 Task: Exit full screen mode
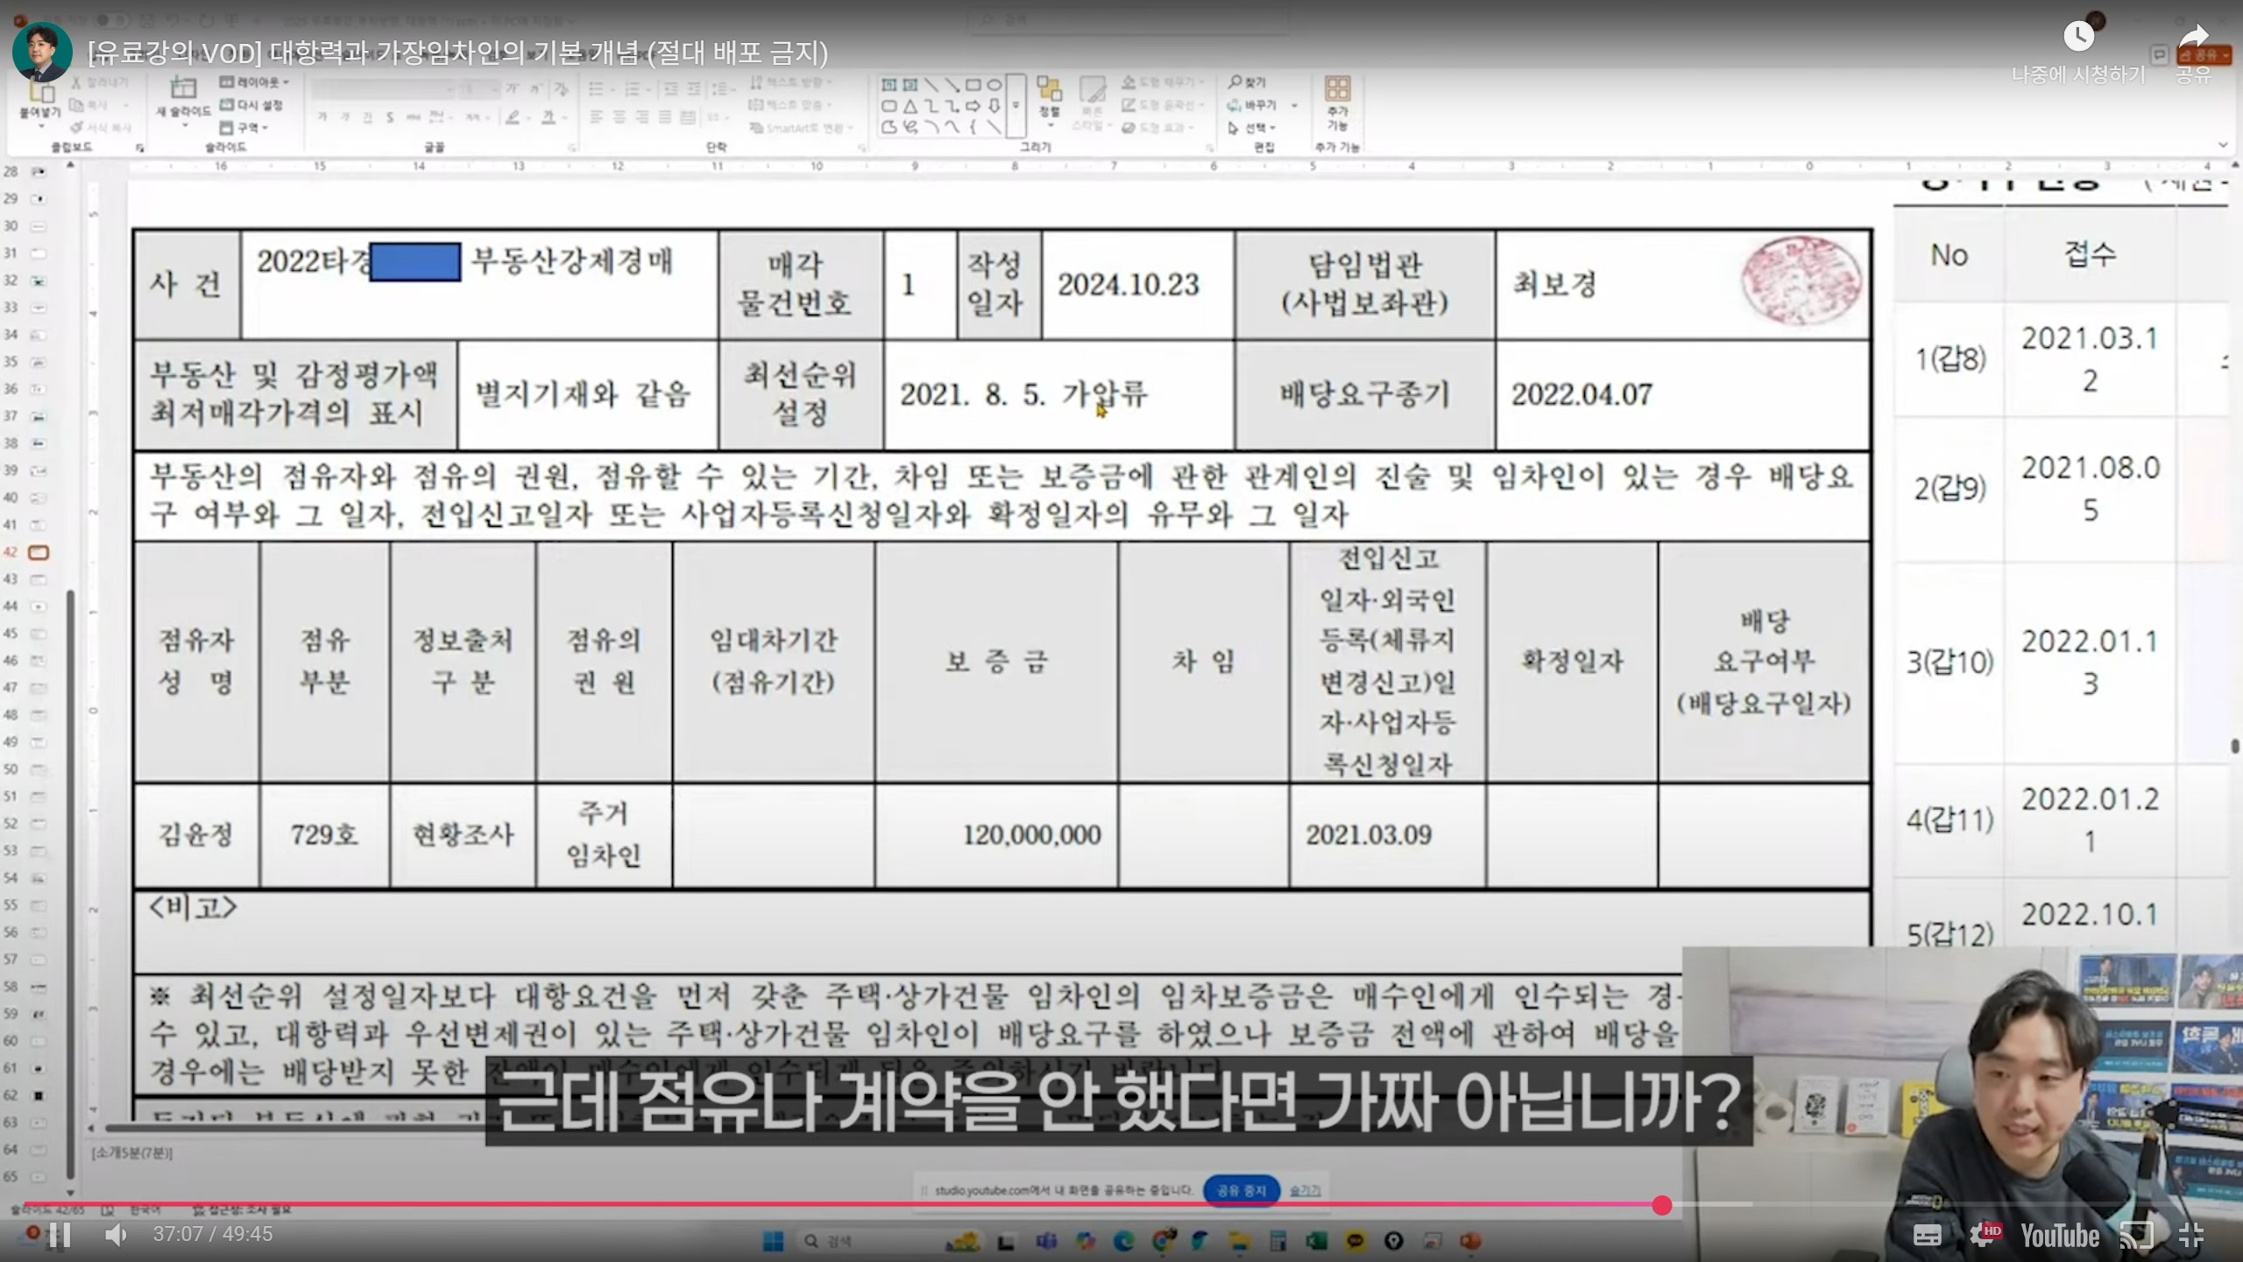point(2192,1236)
